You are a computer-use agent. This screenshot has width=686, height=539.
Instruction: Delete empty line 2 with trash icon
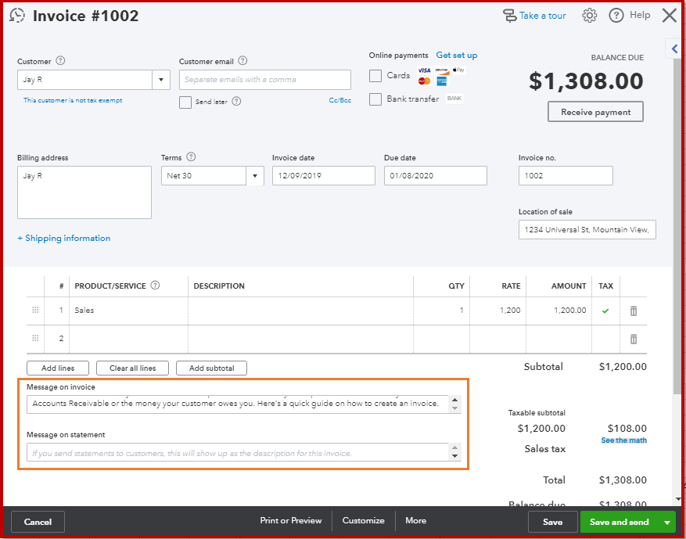coord(633,339)
